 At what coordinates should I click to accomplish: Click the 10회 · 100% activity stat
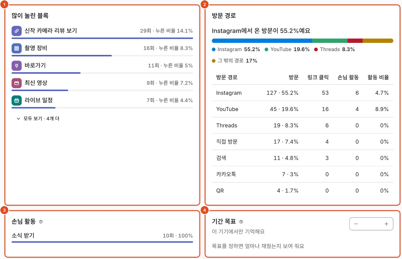click(x=178, y=236)
